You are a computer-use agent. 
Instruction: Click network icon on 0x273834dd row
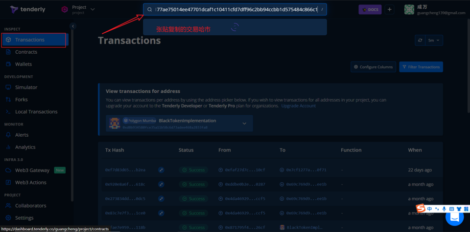161,199
